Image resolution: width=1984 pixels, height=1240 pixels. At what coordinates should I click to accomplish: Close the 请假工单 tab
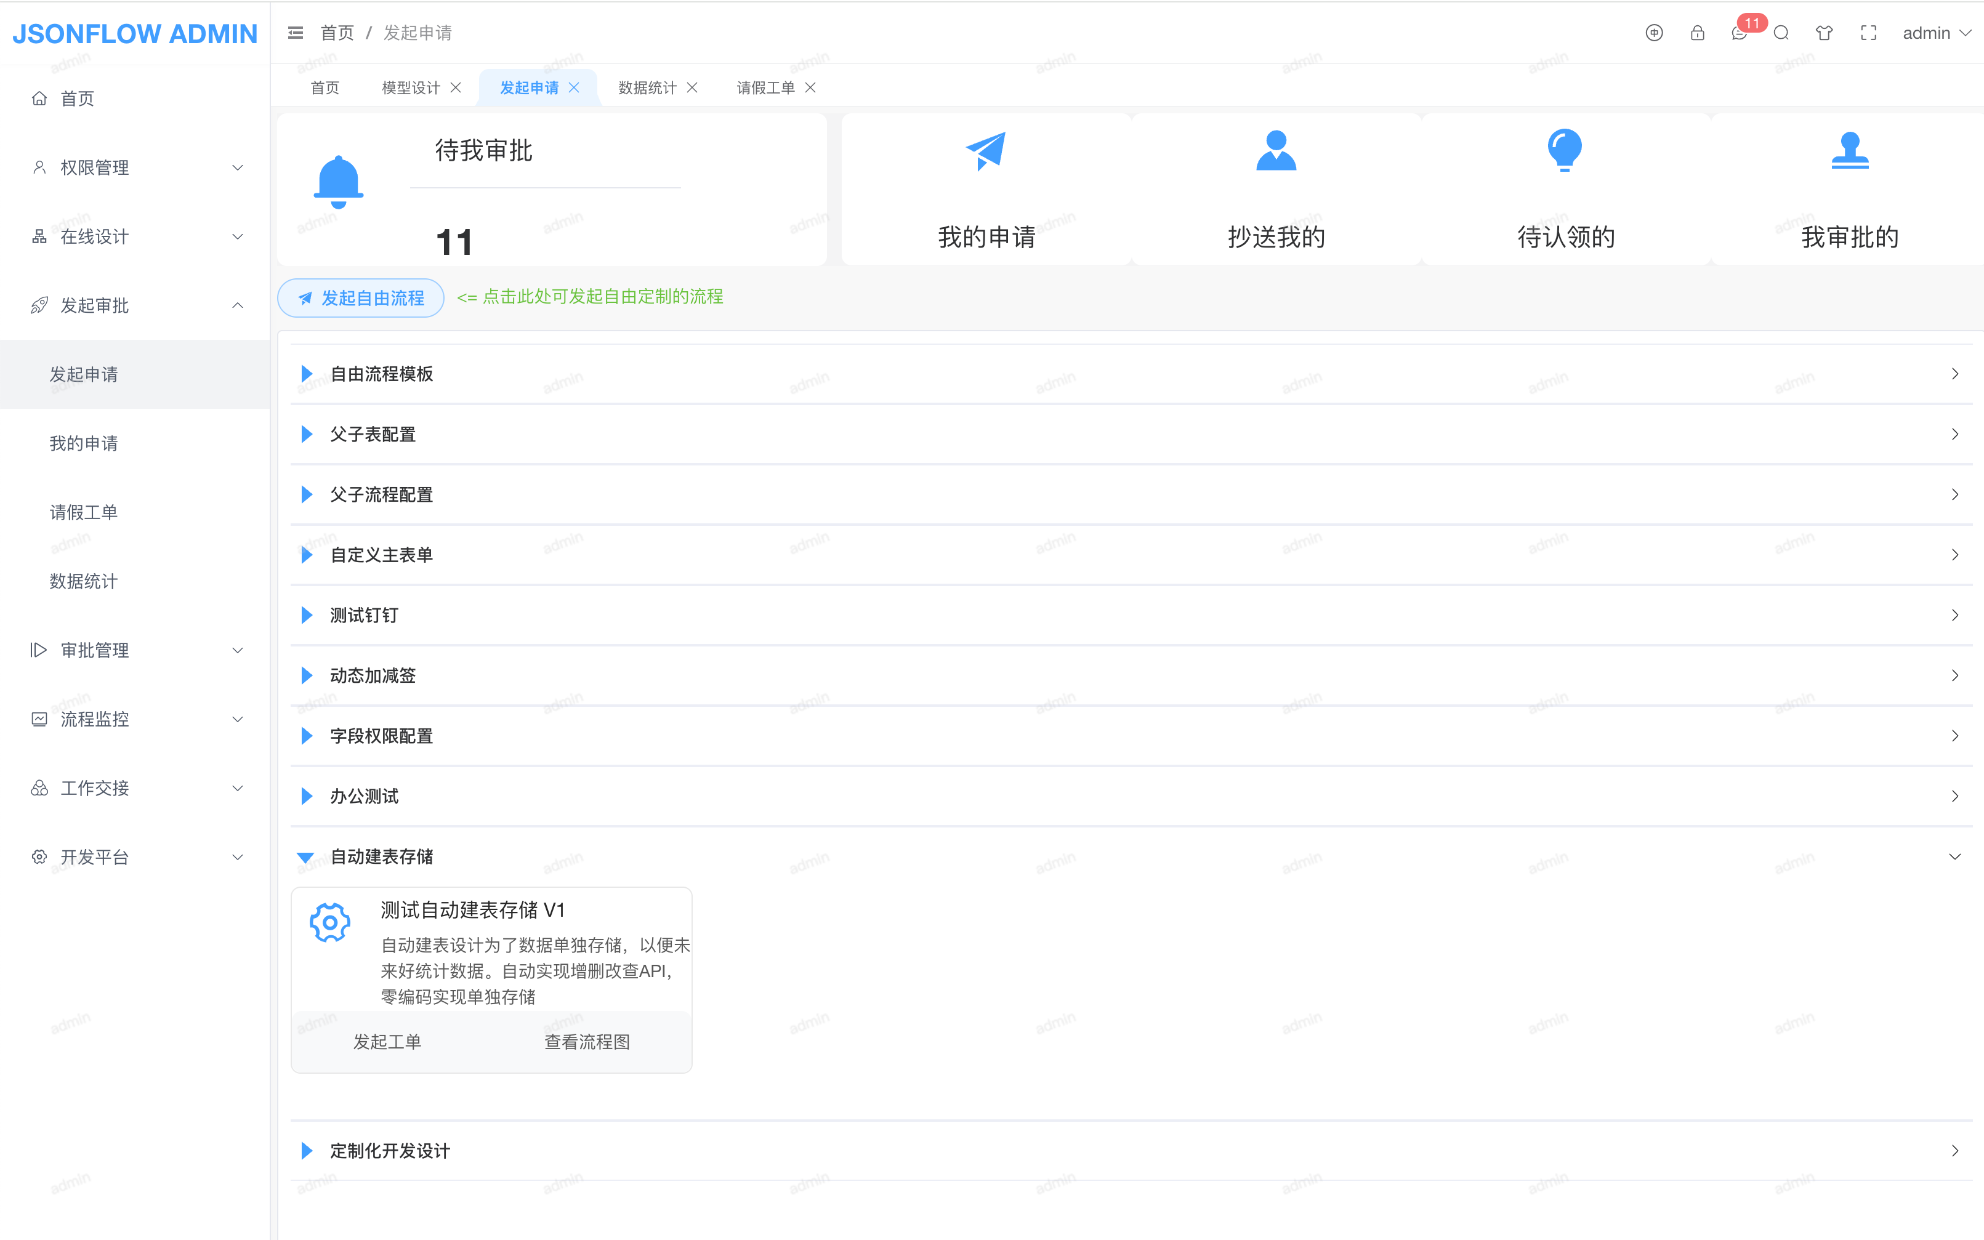[x=810, y=88]
